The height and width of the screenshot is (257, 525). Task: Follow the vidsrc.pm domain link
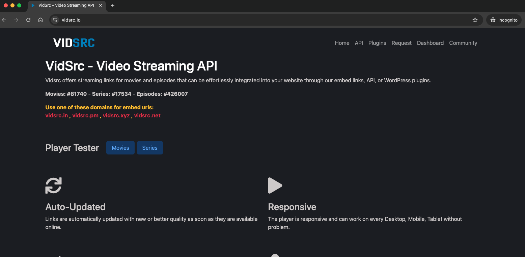(x=85, y=115)
